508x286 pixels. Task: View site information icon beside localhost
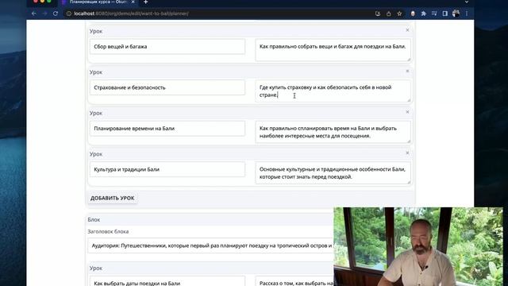pyautogui.click(x=69, y=14)
